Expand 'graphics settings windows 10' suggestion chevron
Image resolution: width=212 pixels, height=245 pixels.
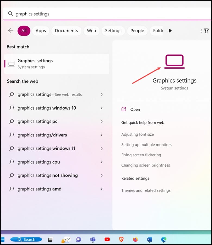click(x=101, y=108)
